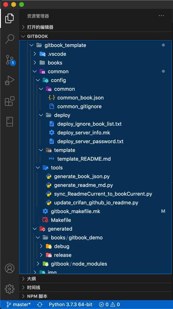Select the common folder inside config
The width and height of the screenshot is (173, 309).
pos(95,89)
